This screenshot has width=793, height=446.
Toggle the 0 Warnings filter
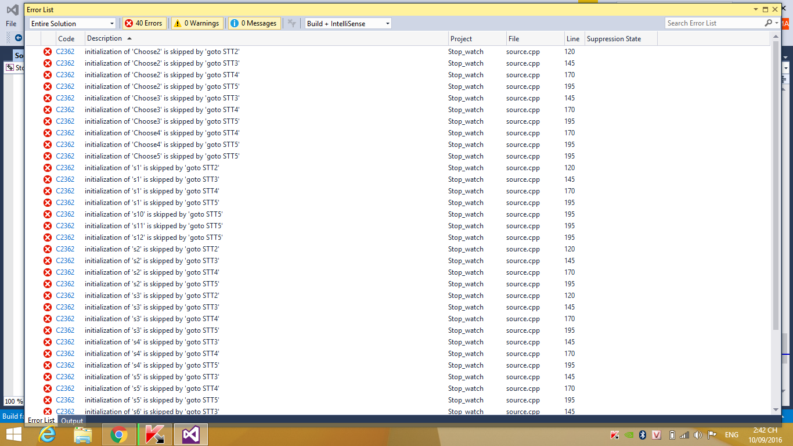pos(196,23)
